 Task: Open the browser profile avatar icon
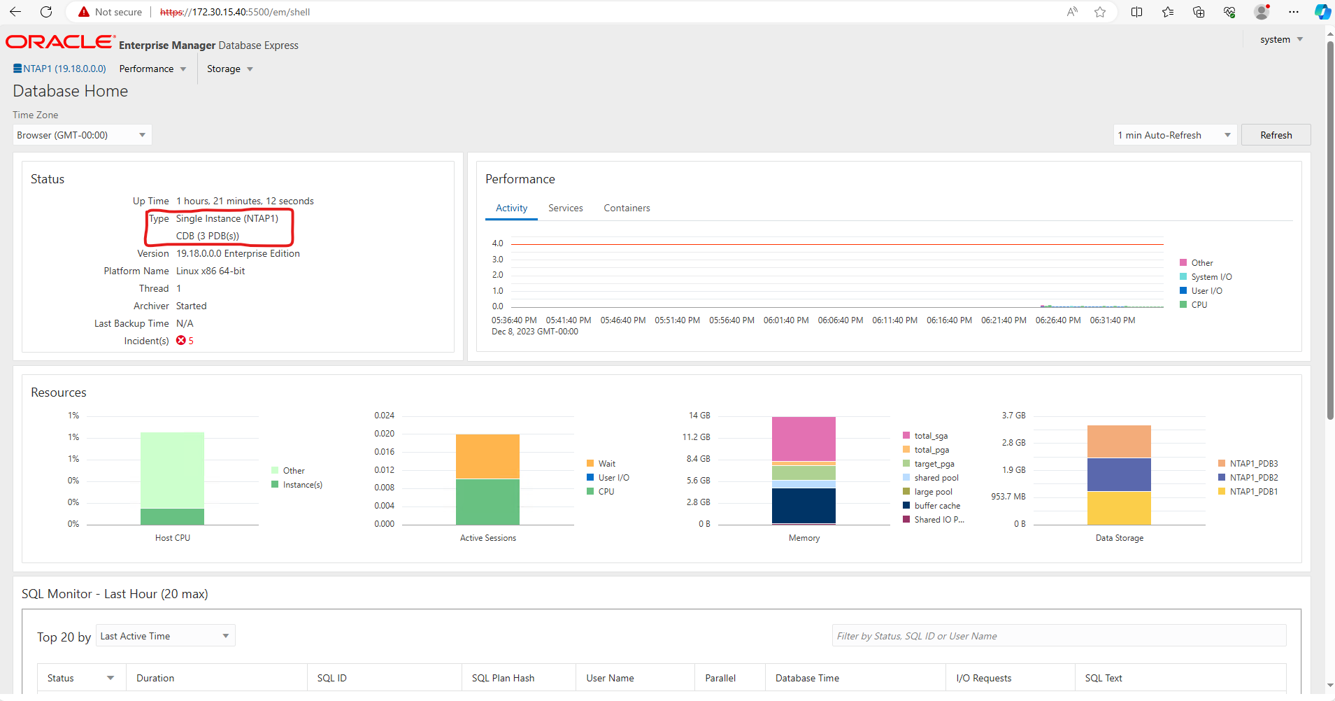click(1262, 12)
